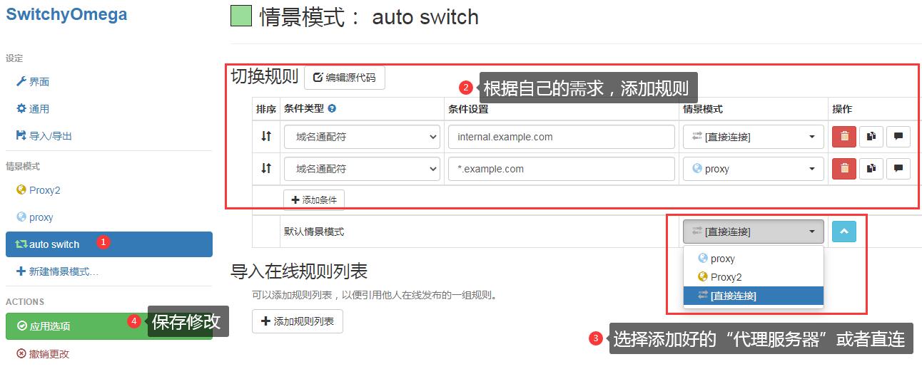
Task: Click 添加规则列表 button
Action: [298, 321]
